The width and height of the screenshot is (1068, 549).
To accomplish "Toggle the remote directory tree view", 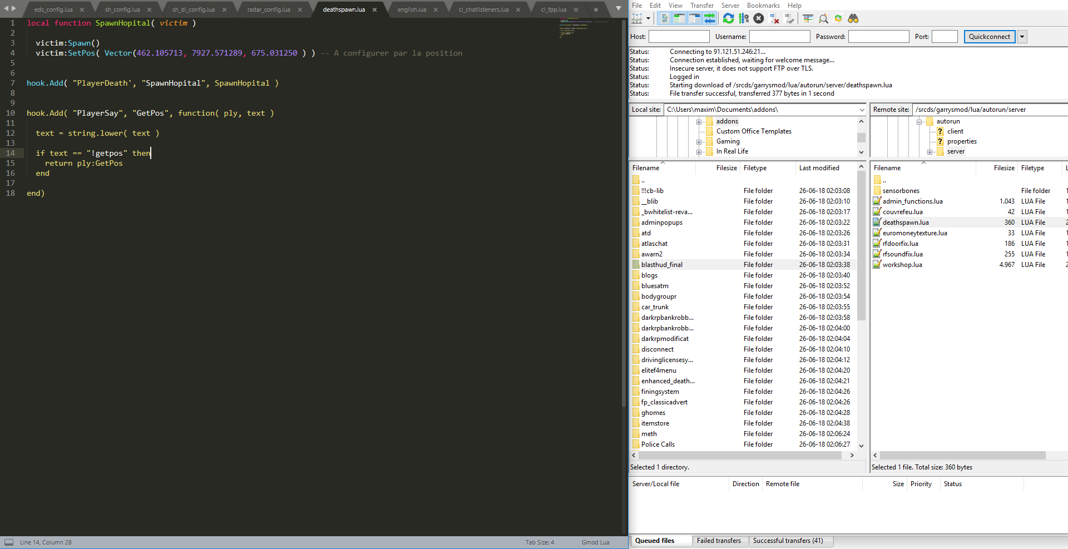I will click(x=695, y=19).
